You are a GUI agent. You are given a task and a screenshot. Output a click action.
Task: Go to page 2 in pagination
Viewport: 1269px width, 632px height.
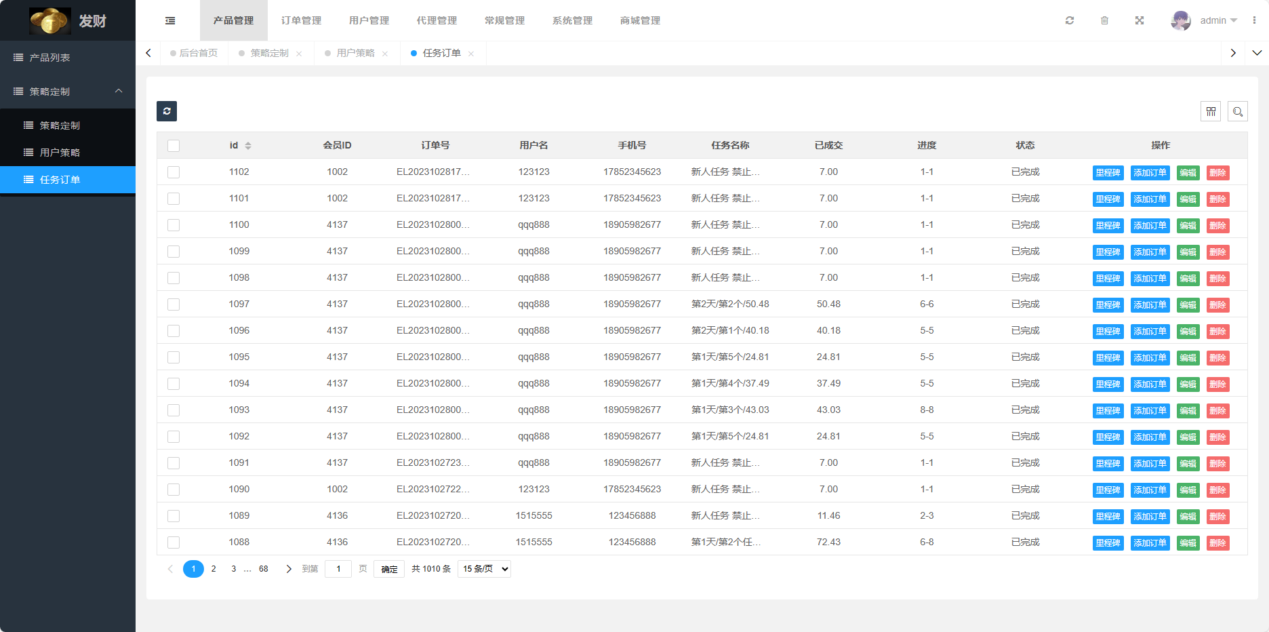[214, 569]
